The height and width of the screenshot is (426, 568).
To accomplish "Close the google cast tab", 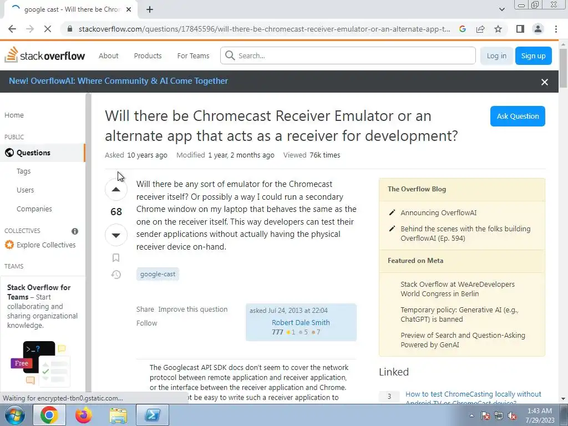I will click(129, 9).
